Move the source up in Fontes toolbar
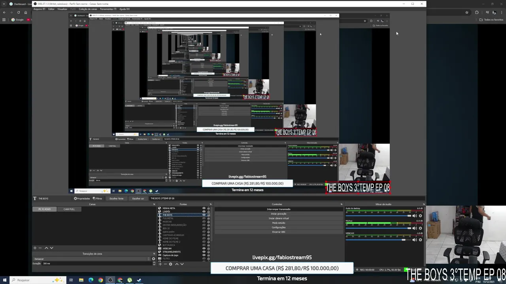 (x=177, y=264)
